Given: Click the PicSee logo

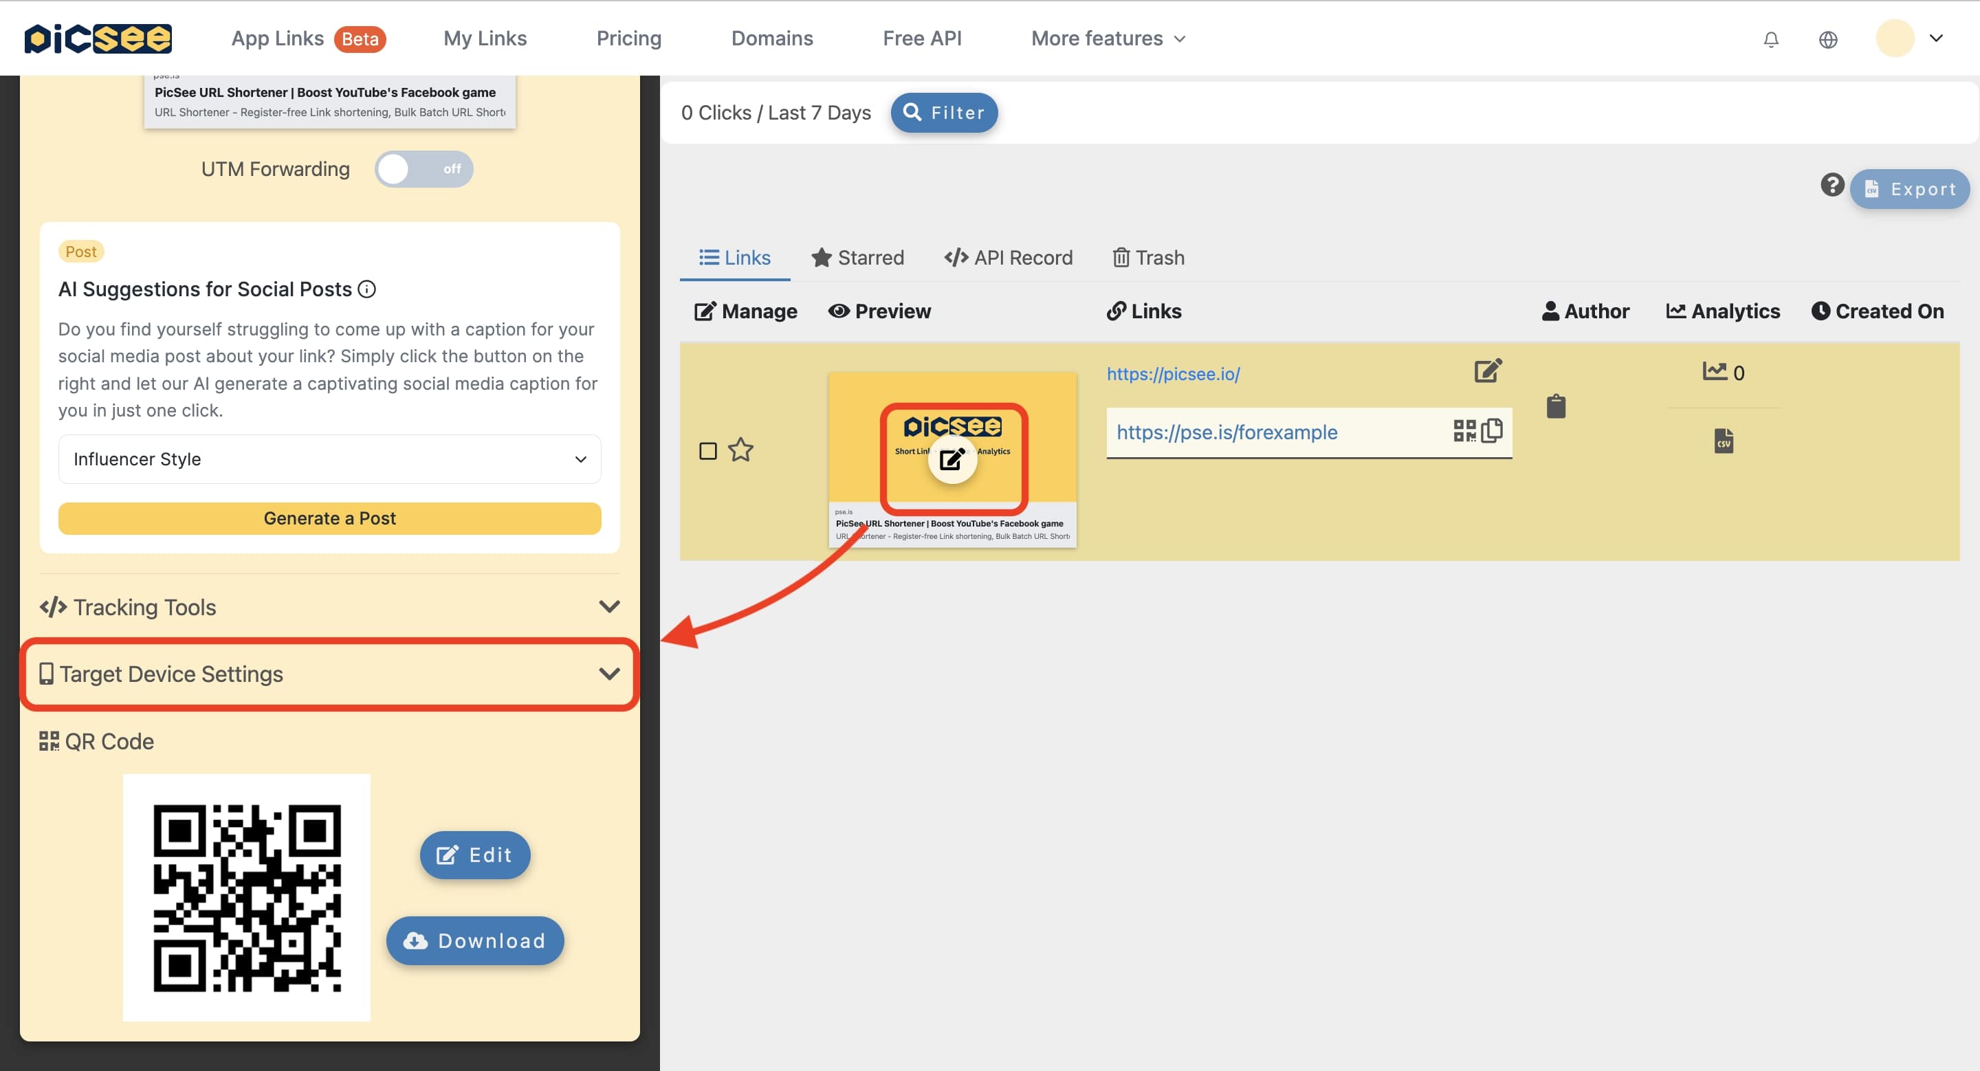Looking at the screenshot, I should coord(98,38).
